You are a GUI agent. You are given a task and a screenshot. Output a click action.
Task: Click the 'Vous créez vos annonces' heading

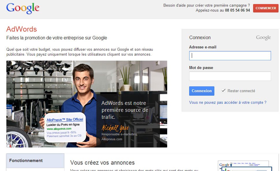click(102, 163)
